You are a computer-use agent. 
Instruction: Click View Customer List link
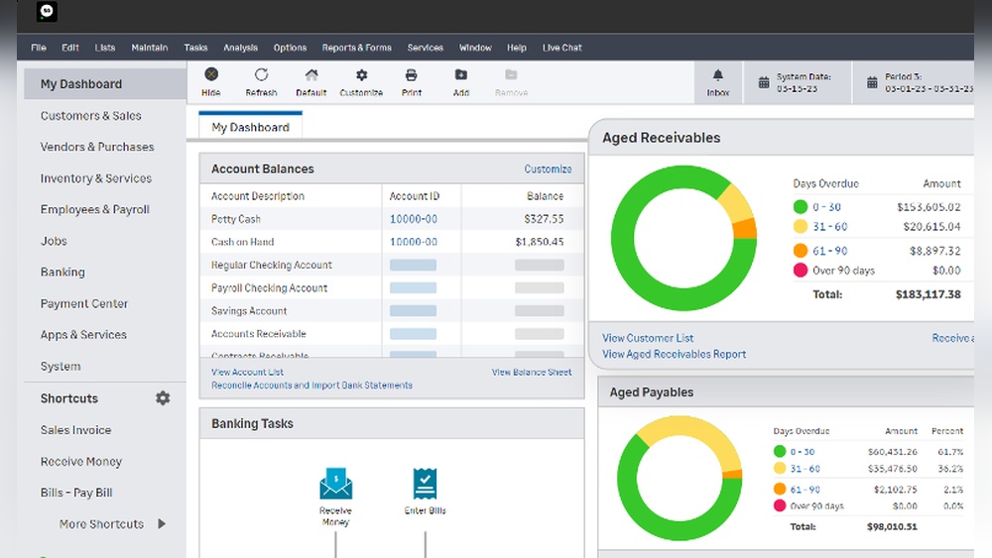(648, 338)
